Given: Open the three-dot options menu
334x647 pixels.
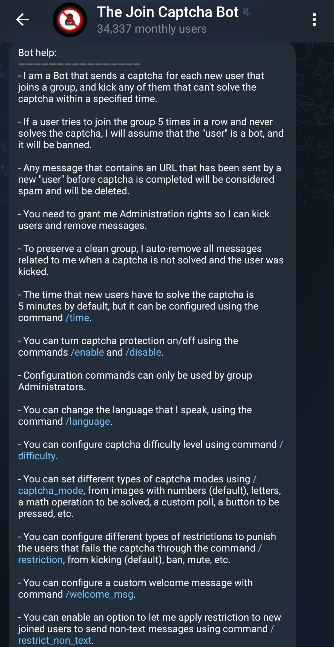Looking at the screenshot, I should tap(314, 19).
